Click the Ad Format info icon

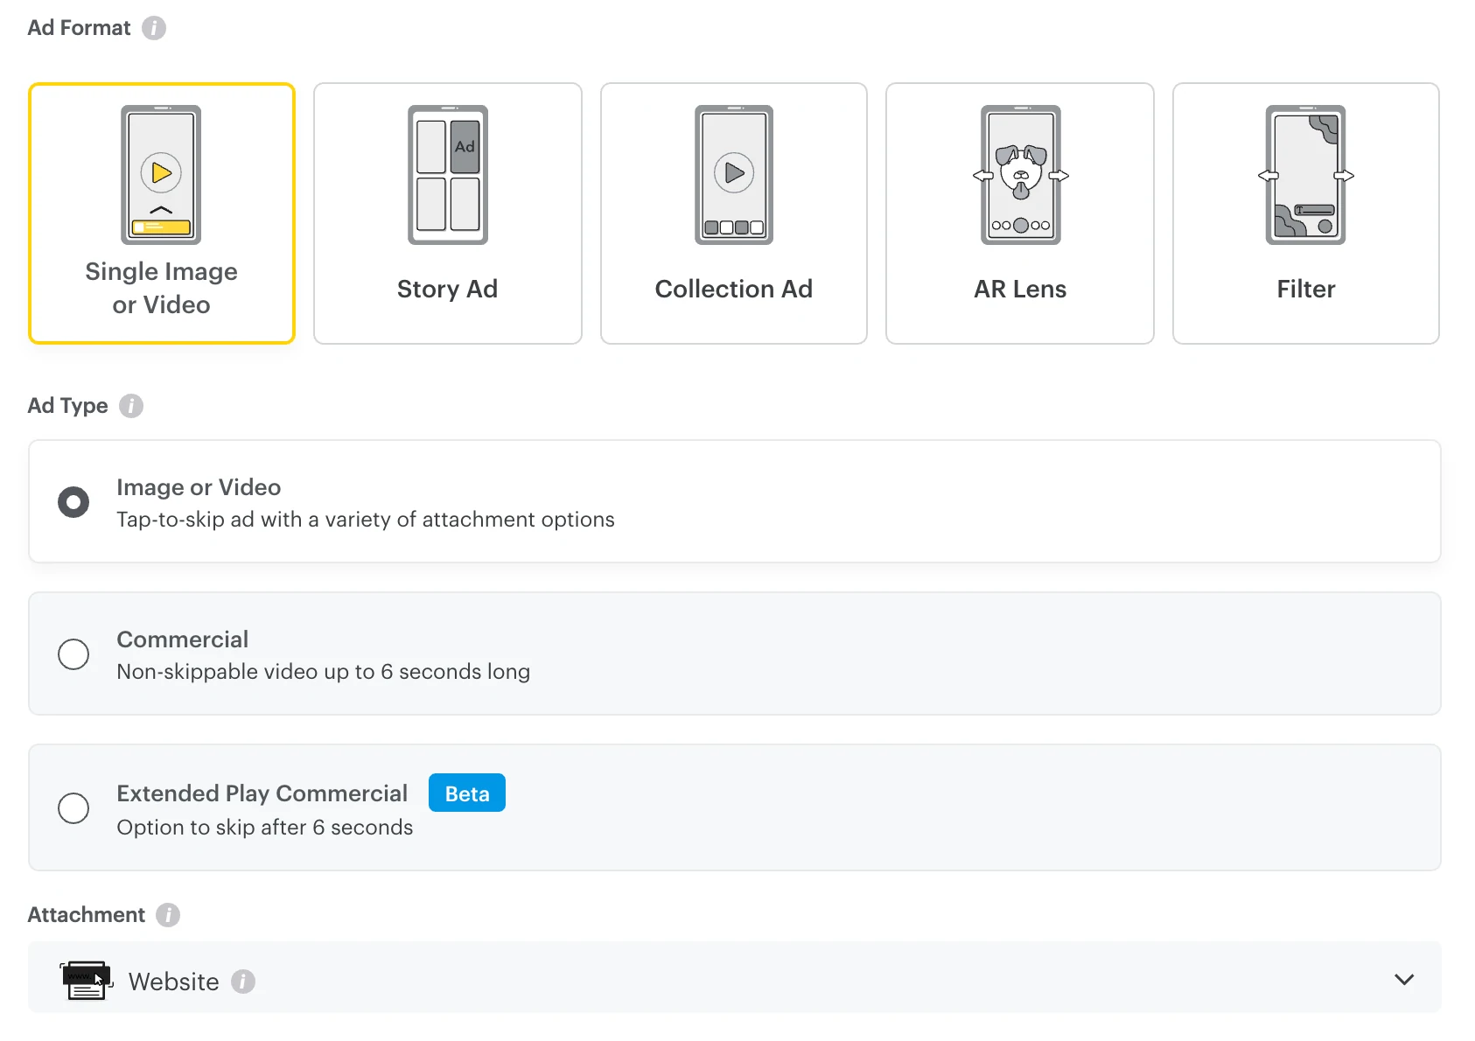point(154,28)
